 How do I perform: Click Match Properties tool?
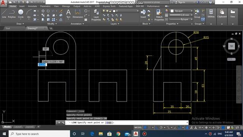coord(159,15)
